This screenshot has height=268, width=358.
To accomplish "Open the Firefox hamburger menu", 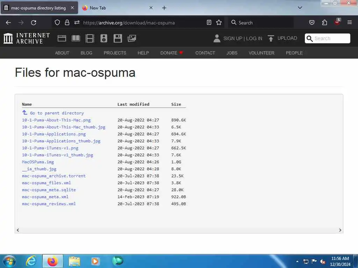I will (x=350, y=22).
